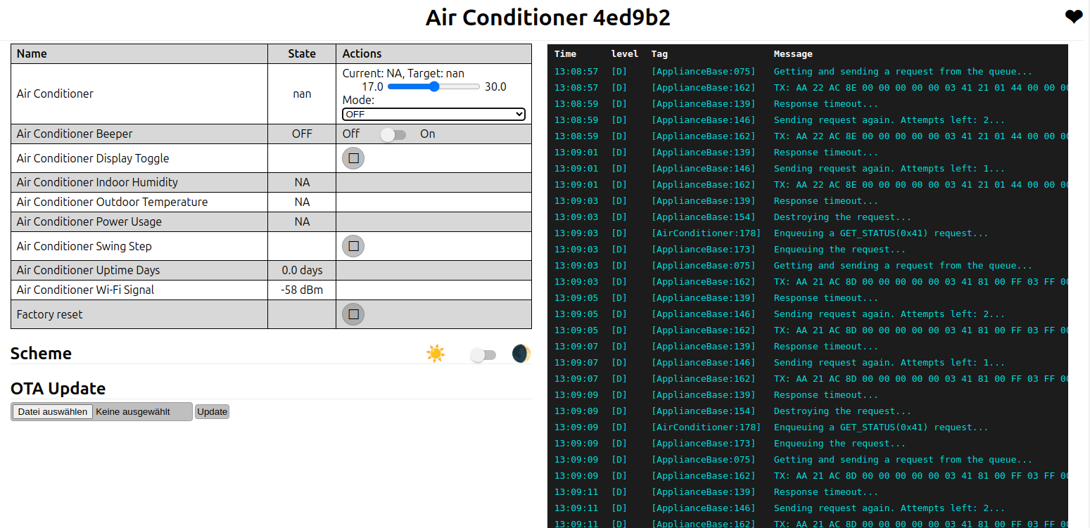Click the moon dark-scheme icon
This screenshot has width=1090, height=528.
(521, 354)
